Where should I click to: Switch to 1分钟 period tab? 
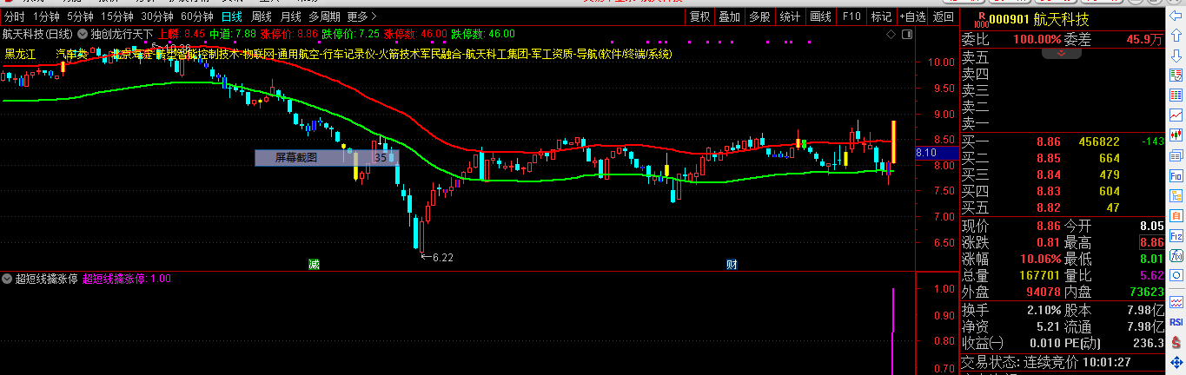pyautogui.click(x=46, y=16)
